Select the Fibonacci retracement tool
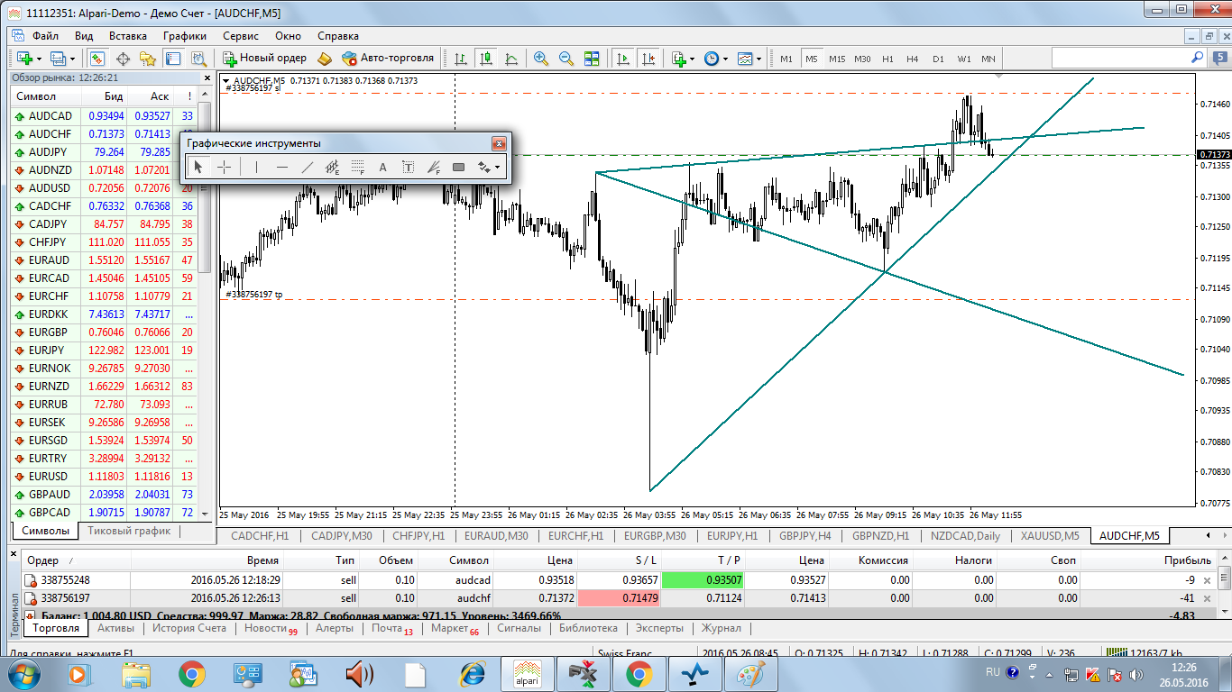 click(x=357, y=167)
